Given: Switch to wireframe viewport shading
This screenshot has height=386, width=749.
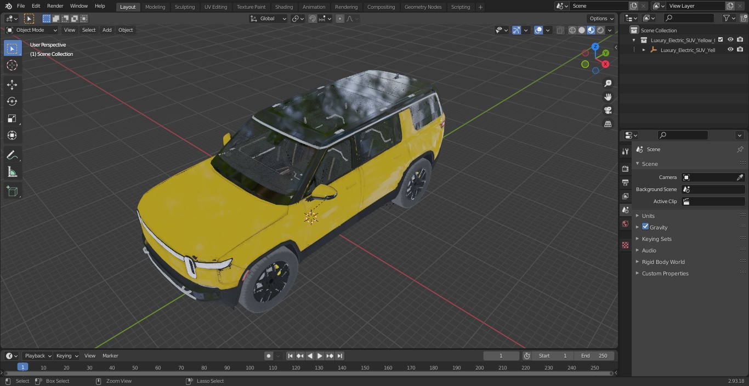Looking at the screenshot, I should 572,30.
